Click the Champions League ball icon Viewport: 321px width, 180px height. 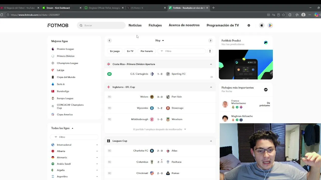53,63
